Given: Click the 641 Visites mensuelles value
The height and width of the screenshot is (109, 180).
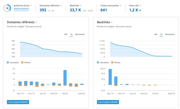Looking at the screenshot, I should [x=103, y=10].
